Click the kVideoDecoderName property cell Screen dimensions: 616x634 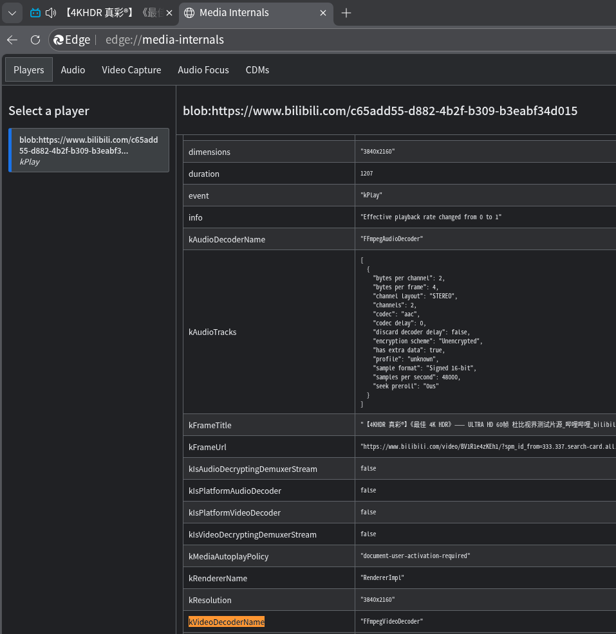tap(227, 622)
